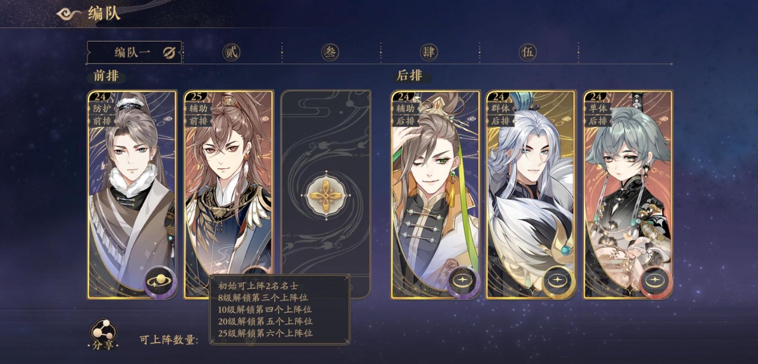Select the level 24 防护 front-row character card
The height and width of the screenshot is (364, 758).
132,195
